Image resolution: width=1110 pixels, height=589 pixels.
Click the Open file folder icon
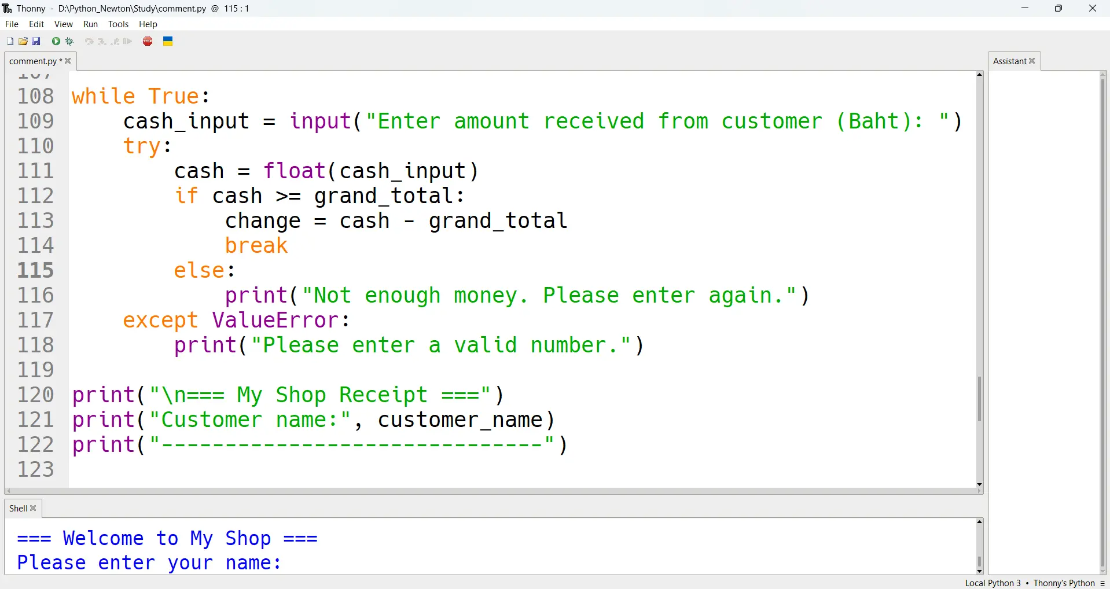[x=23, y=41]
